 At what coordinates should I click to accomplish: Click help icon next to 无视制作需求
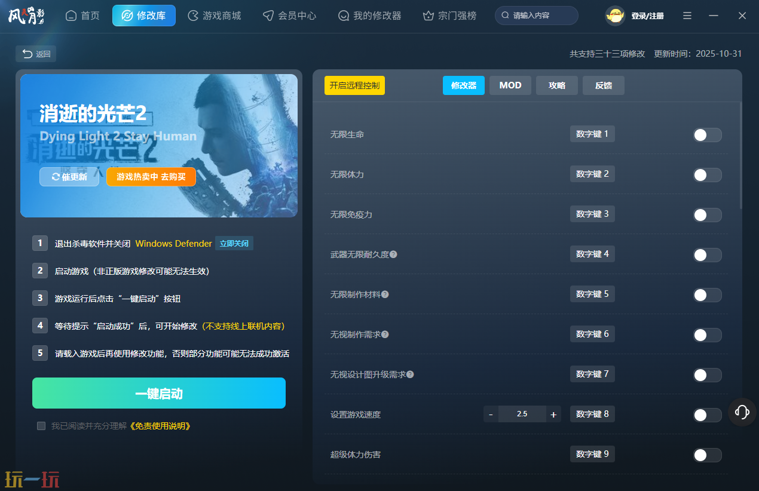coord(385,335)
